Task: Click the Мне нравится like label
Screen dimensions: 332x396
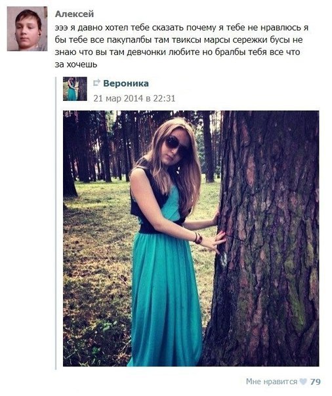Action: (272, 382)
